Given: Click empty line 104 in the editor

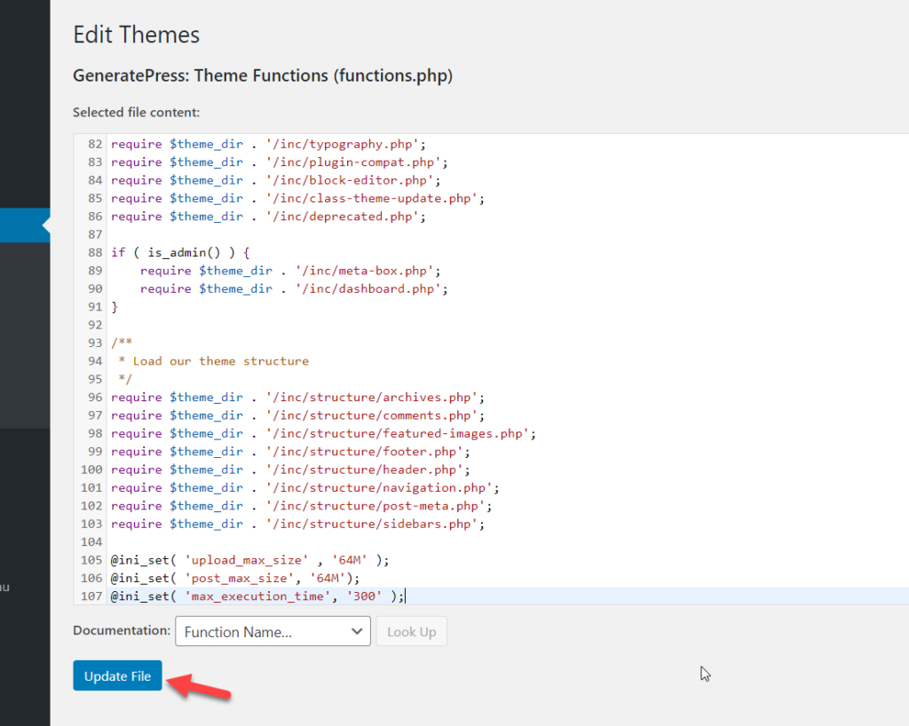Looking at the screenshot, I should pos(355,541).
